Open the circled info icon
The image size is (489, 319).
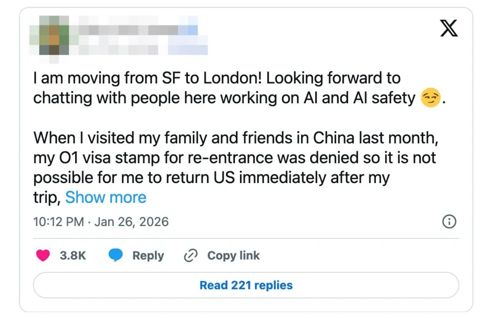(x=449, y=222)
